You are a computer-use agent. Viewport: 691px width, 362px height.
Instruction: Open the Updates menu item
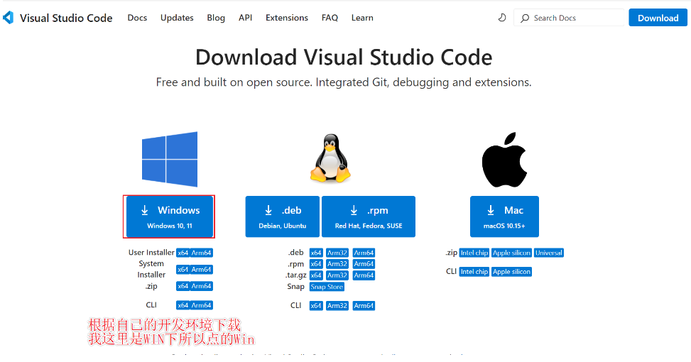click(x=177, y=18)
